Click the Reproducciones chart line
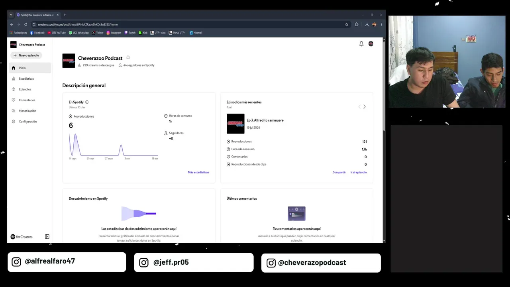The height and width of the screenshot is (287, 510). point(114,145)
